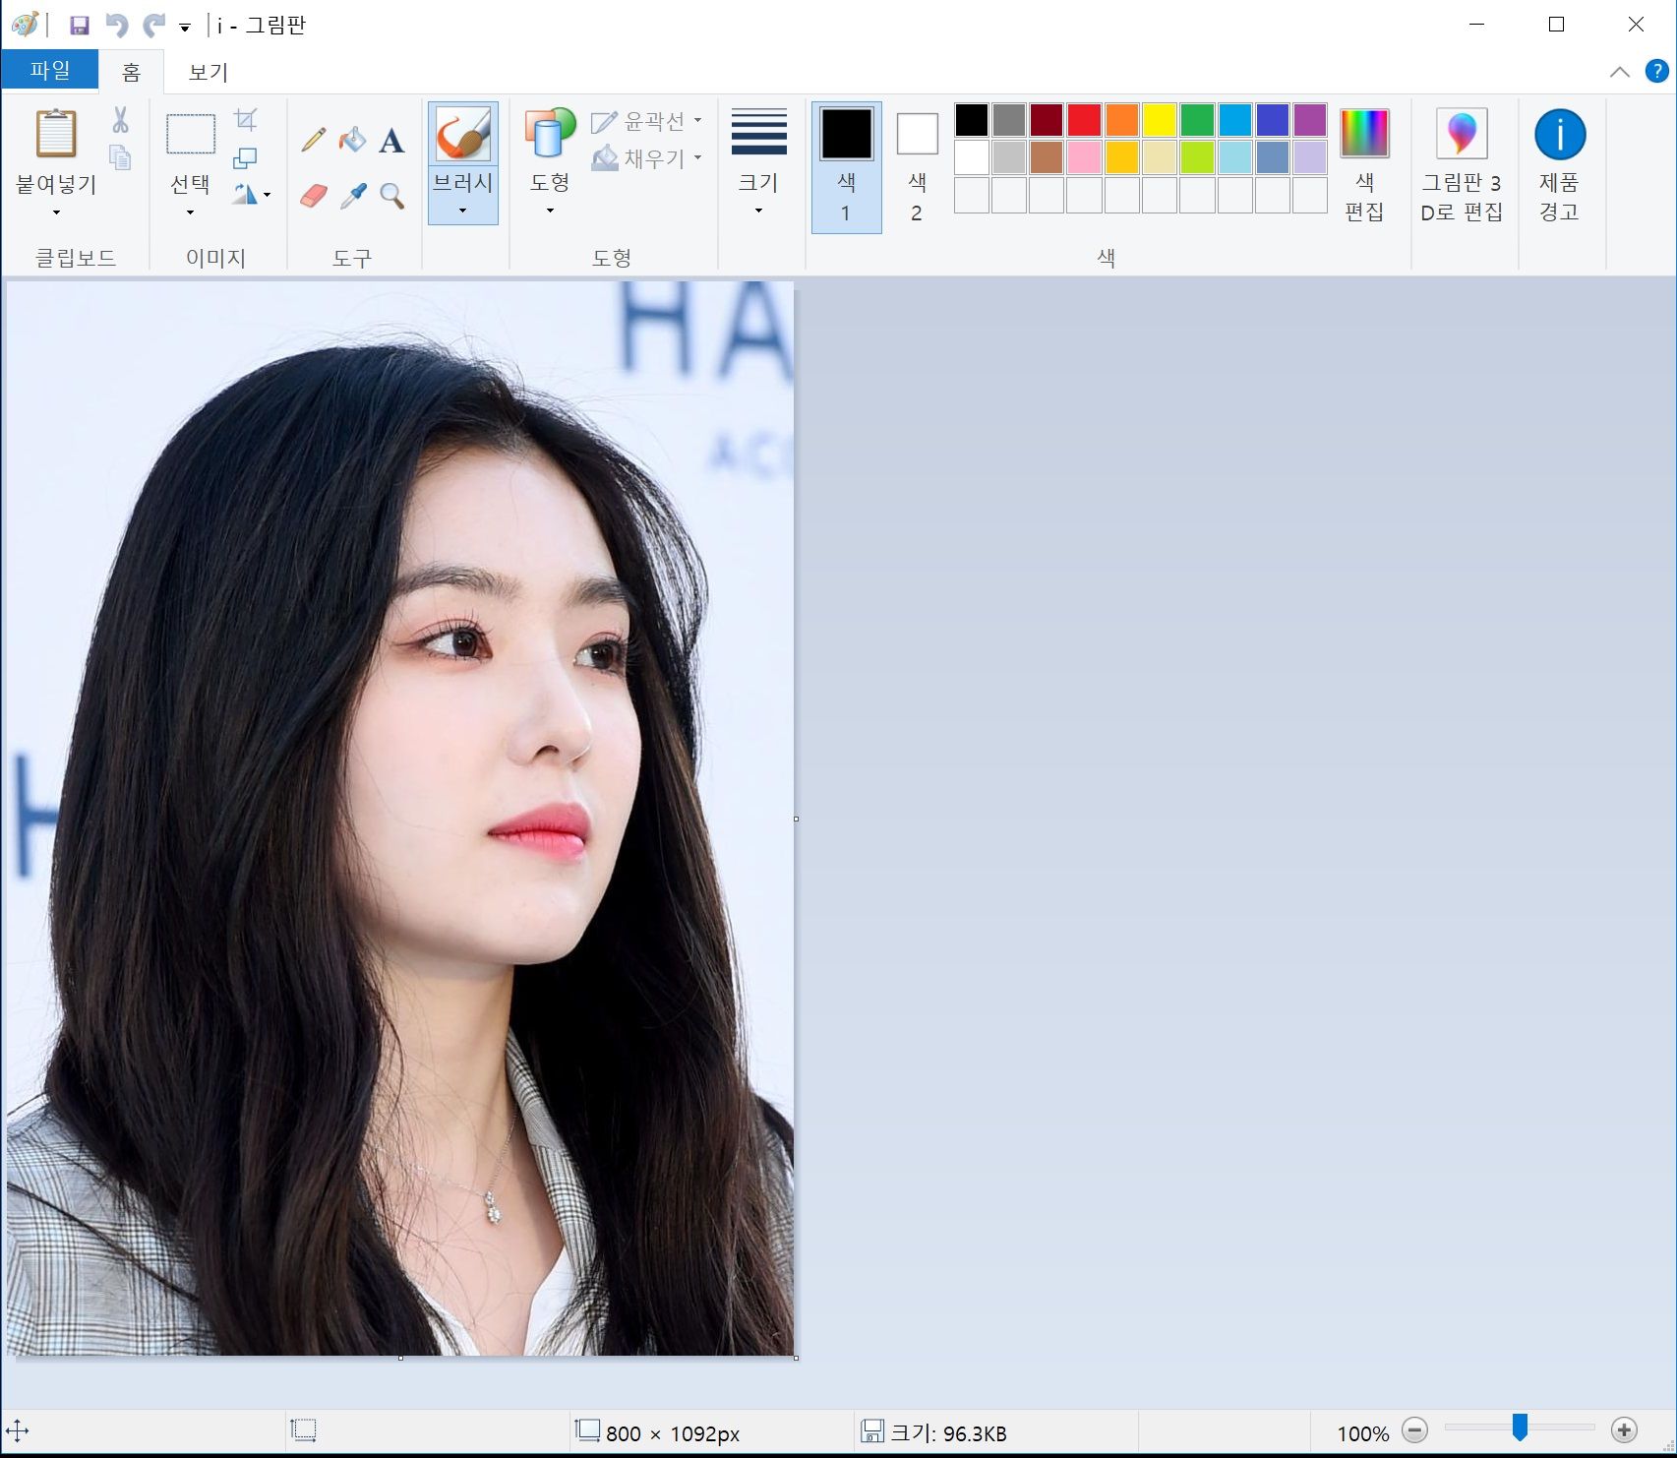Image resolution: width=1677 pixels, height=1458 pixels.
Task: Pick the purple color swatch
Action: click(x=1310, y=120)
